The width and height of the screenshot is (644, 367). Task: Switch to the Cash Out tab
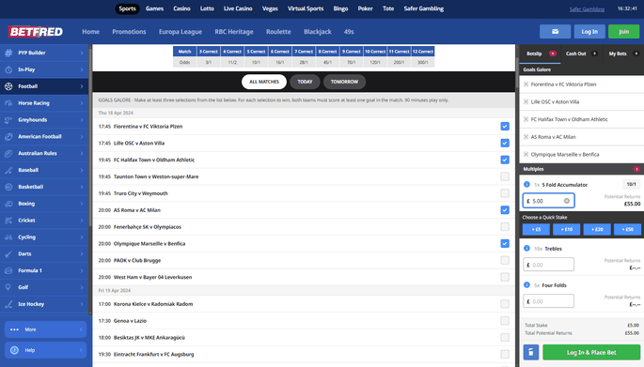point(581,54)
